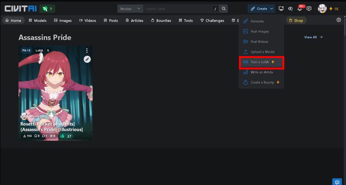Open the Civitai logo home link
Viewport: 346px width, 185px height.
tap(20, 9)
